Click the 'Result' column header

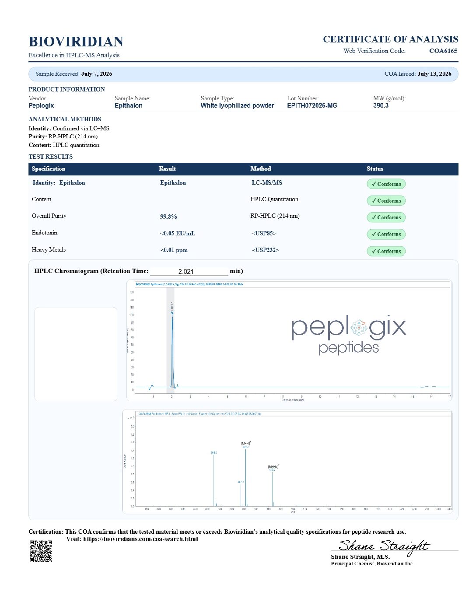click(167, 169)
